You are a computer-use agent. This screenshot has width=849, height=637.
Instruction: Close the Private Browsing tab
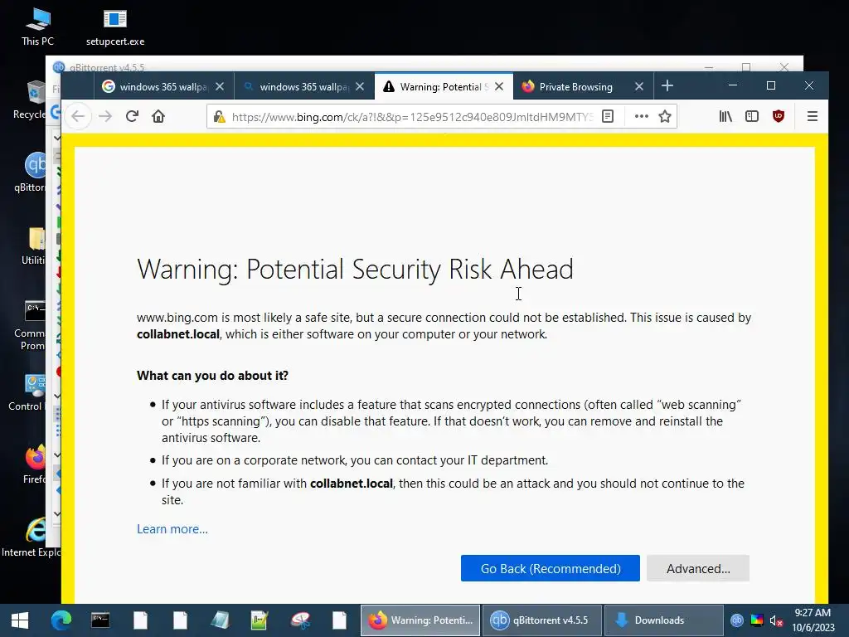click(x=639, y=86)
